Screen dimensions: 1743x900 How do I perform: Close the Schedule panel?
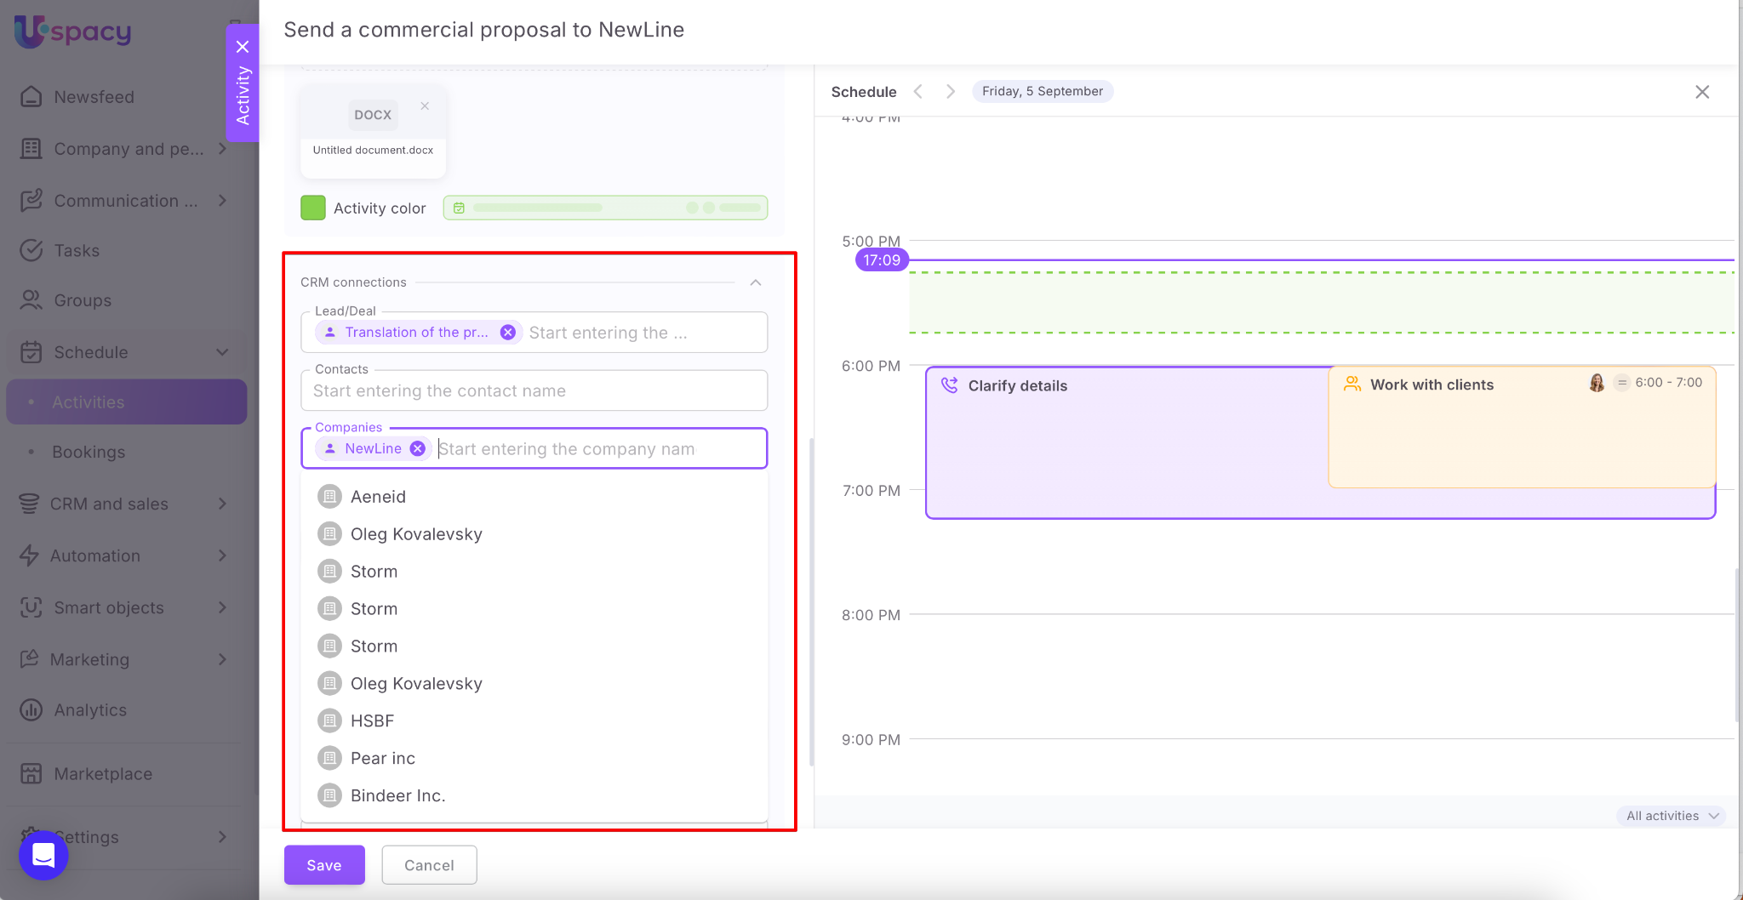click(1701, 92)
